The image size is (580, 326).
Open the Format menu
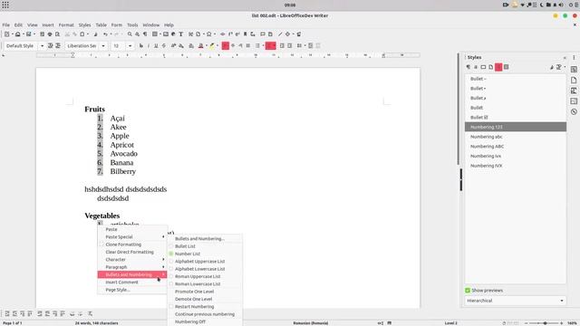[66, 24]
